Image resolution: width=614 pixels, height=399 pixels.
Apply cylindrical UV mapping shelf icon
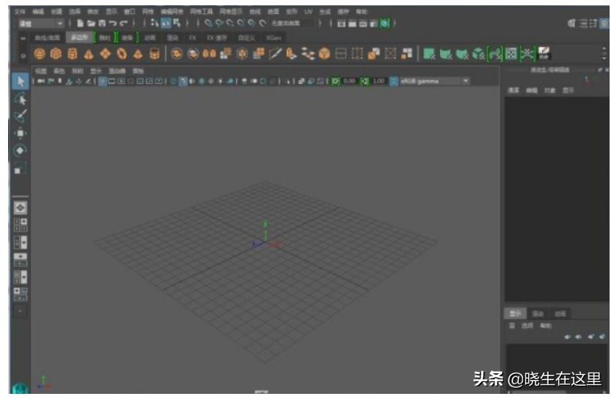[445, 54]
